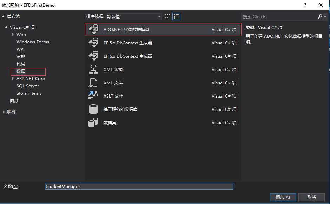The height and width of the screenshot is (204, 330).
Task: Collapse the Visual C# 项 node
Action: tap(6, 27)
